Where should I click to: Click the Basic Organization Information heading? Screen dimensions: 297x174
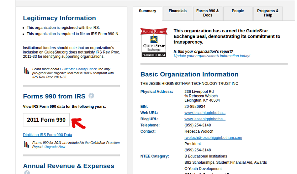coord(189,74)
